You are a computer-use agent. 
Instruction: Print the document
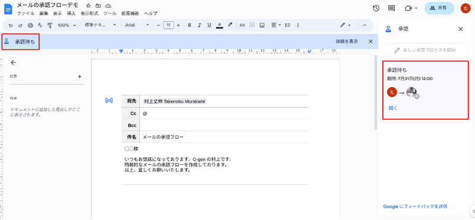[x=30, y=25]
